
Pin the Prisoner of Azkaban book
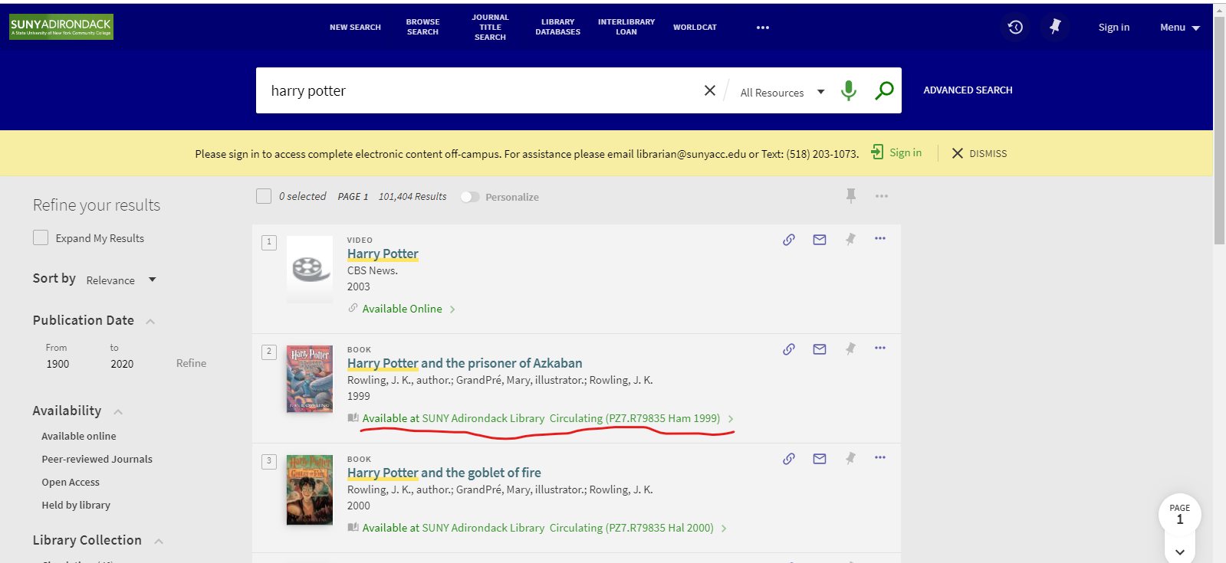click(x=850, y=349)
